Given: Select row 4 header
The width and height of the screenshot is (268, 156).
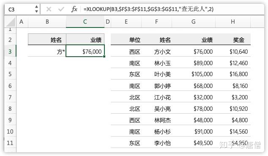Looking at the screenshot, I should [10, 63].
